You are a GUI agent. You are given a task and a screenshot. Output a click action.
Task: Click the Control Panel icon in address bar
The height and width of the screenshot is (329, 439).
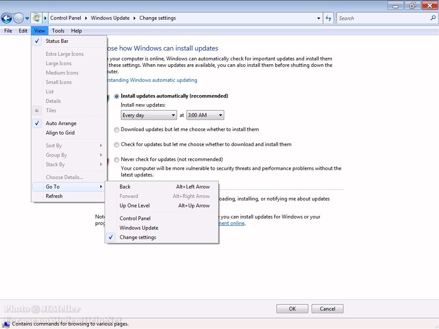point(37,18)
